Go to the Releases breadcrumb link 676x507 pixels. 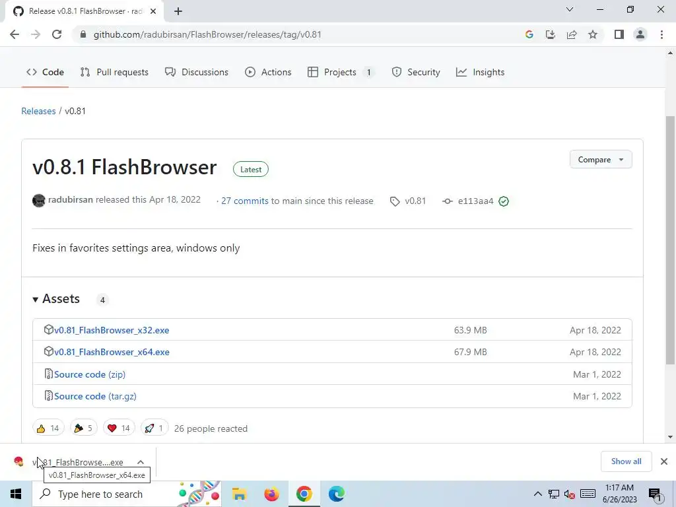pyautogui.click(x=38, y=111)
